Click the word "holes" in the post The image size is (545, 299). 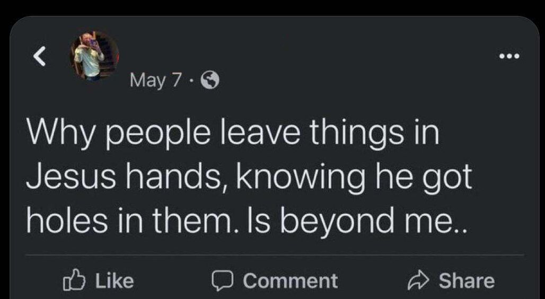pos(67,219)
